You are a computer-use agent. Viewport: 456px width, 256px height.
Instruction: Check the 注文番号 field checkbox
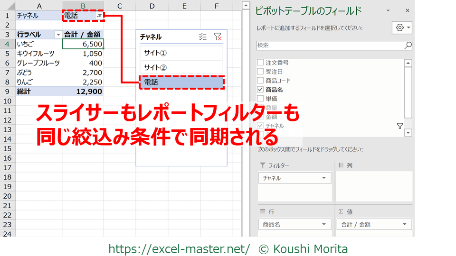coord(260,63)
